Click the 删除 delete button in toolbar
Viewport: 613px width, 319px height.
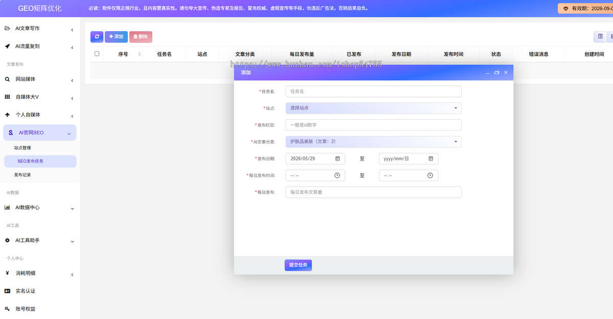pyautogui.click(x=140, y=37)
